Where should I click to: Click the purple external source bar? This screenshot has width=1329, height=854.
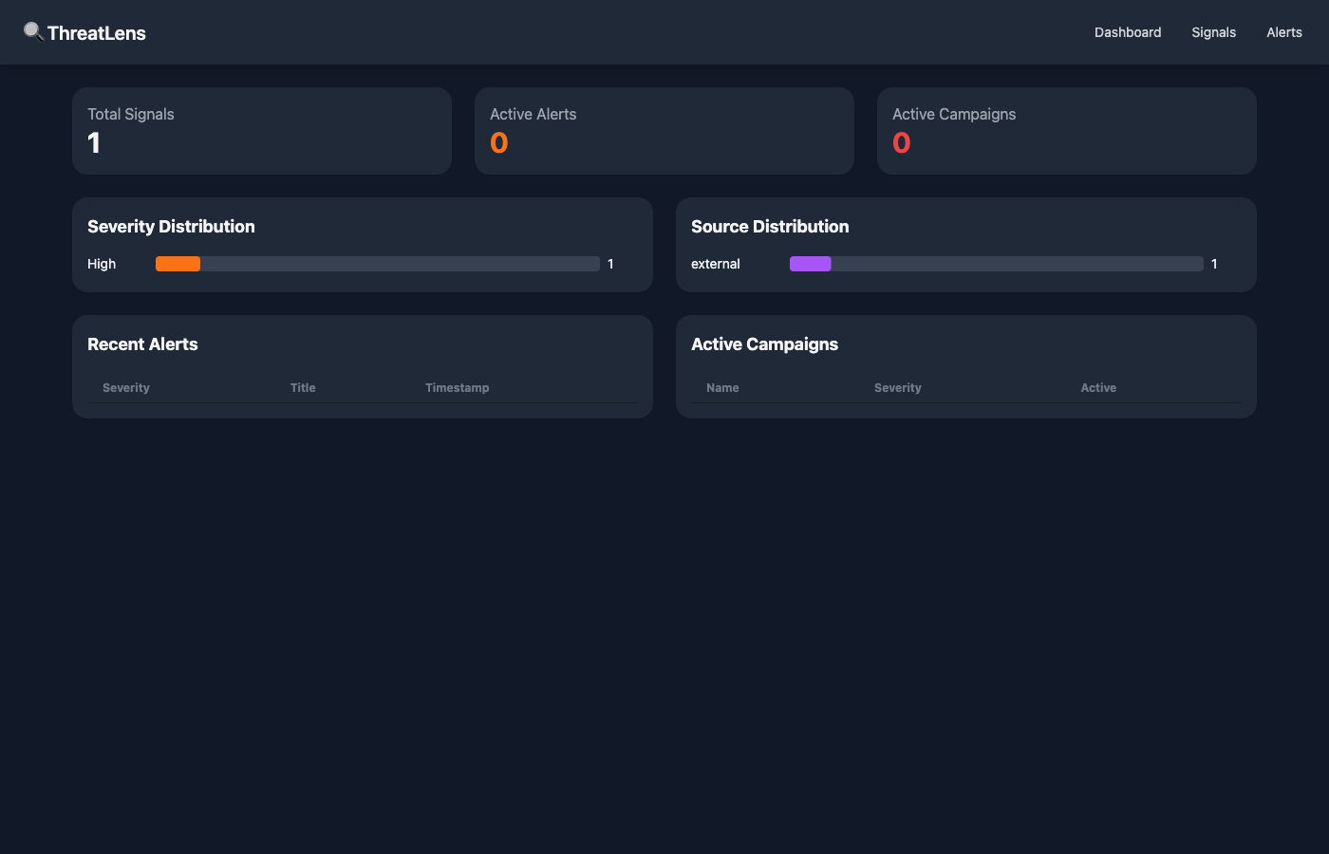click(811, 264)
